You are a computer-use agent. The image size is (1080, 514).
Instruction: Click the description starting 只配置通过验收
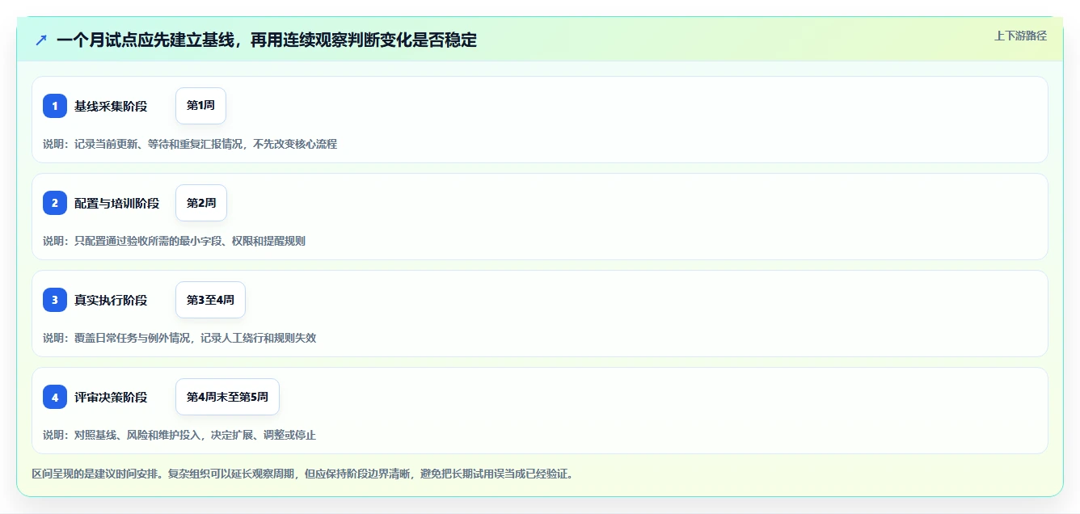(174, 241)
